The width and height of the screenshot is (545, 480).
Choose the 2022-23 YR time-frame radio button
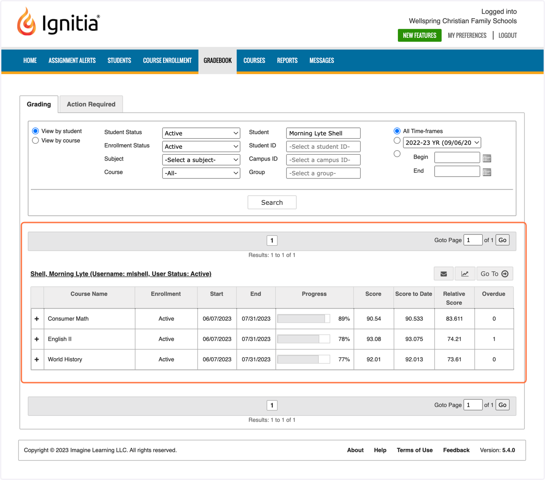point(397,141)
